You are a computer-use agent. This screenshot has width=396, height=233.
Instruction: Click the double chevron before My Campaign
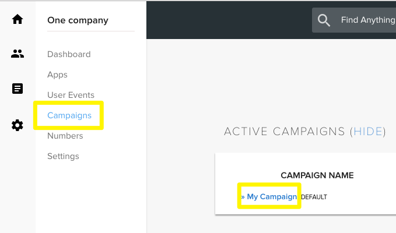pyautogui.click(x=243, y=197)
